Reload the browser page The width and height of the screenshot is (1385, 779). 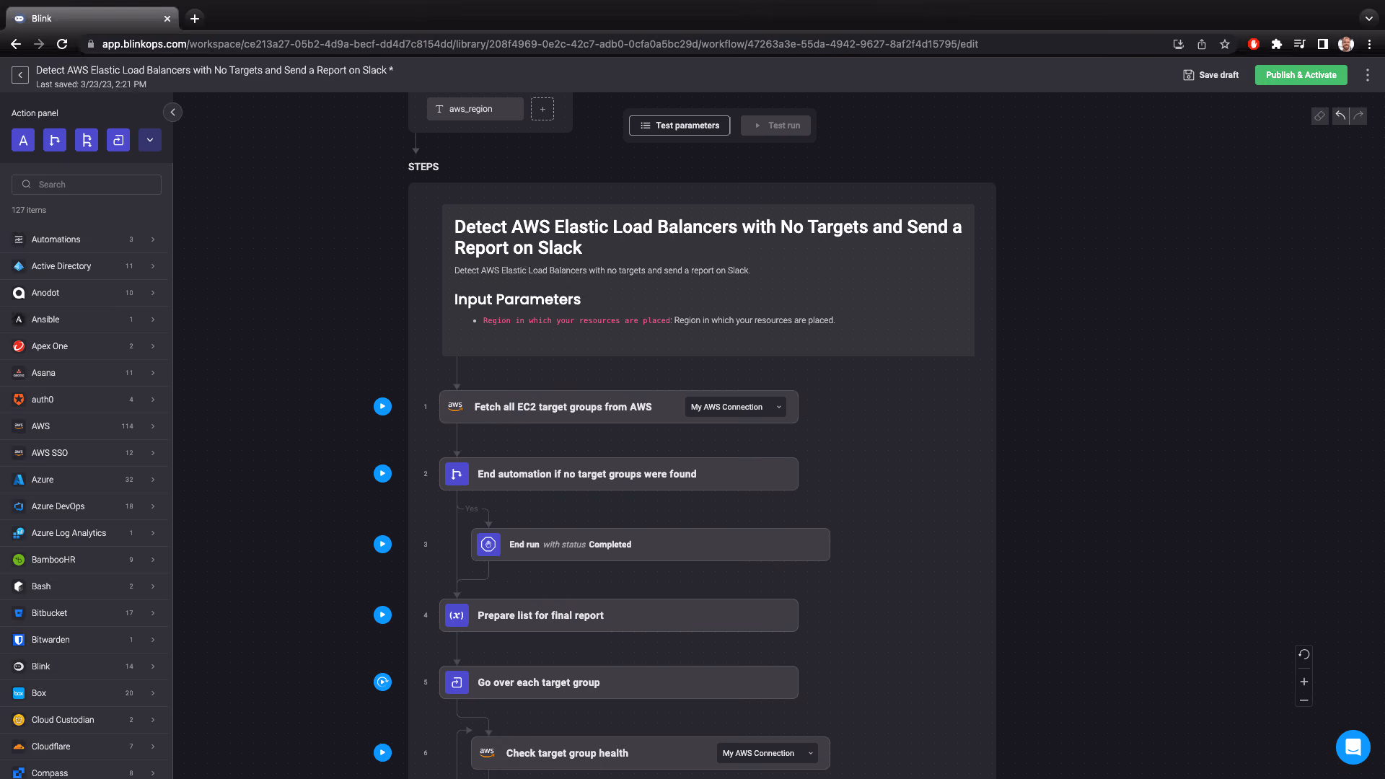[62, 44]
